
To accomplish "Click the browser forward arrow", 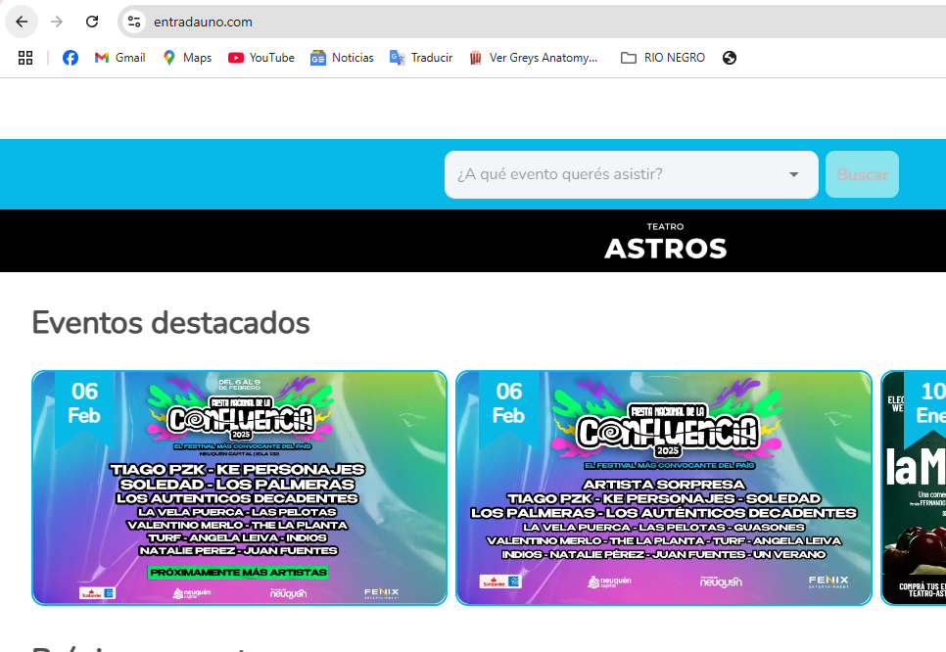I will point(57,22).
